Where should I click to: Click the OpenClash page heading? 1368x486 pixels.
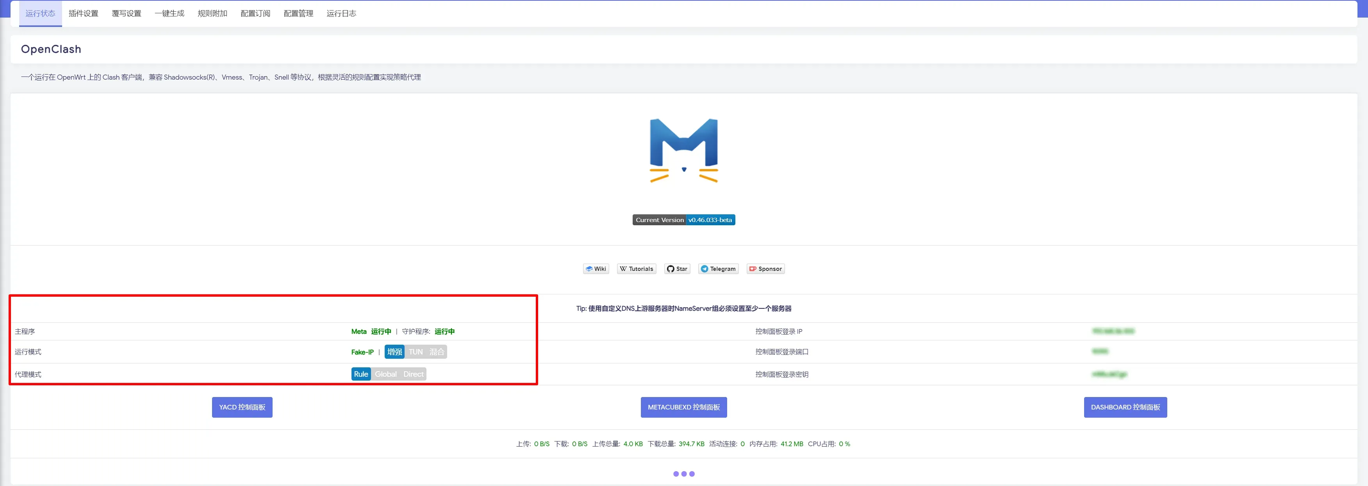pos(51,49)
